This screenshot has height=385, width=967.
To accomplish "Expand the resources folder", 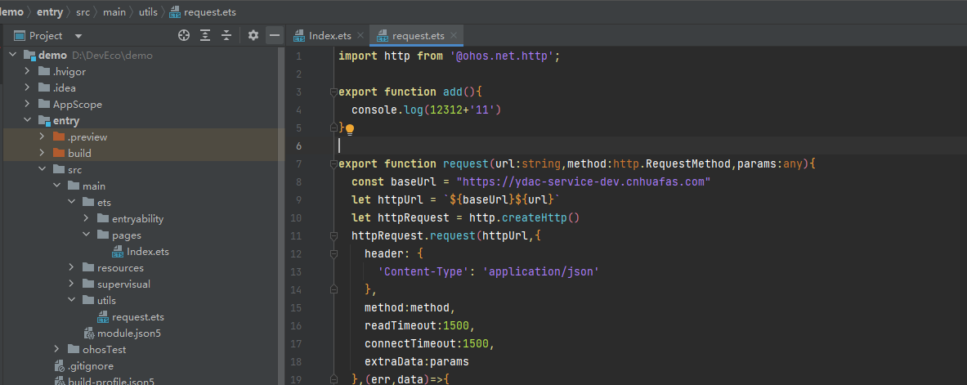I will click(72, 268).
